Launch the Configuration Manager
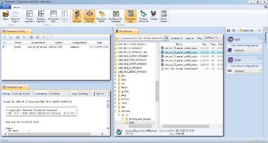 coord(116,17)
